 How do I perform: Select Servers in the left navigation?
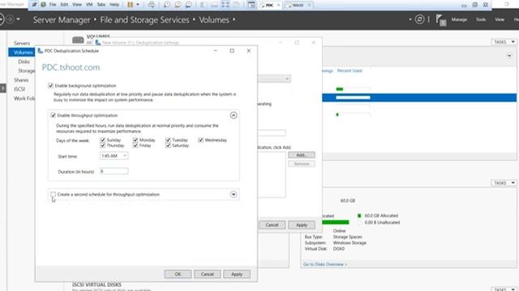(x=22, y=43)
